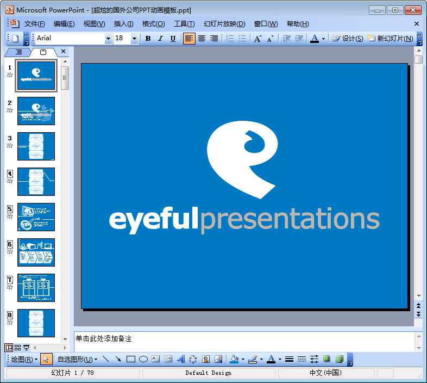Align text left
Viewport: 427px width, 383px height.
pyautogui.click(x=189, y=39)
